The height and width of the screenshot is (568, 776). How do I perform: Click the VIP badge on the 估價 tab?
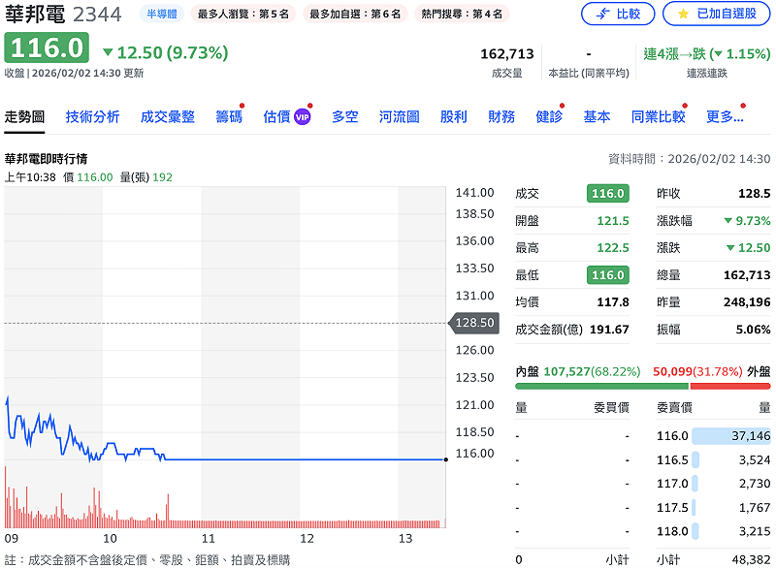point(302,117)
